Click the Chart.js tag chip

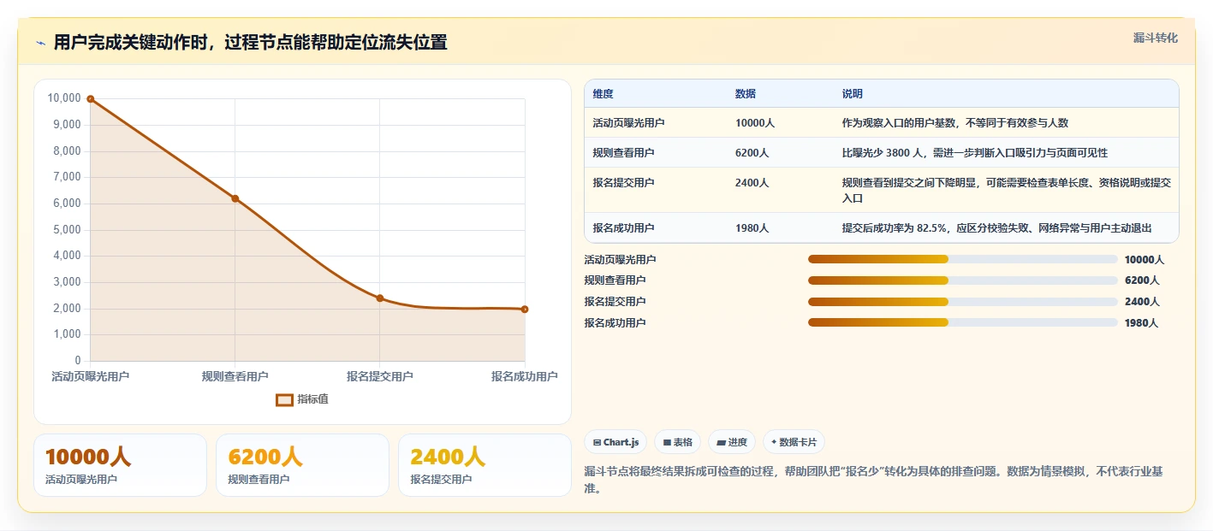[615, 442]
